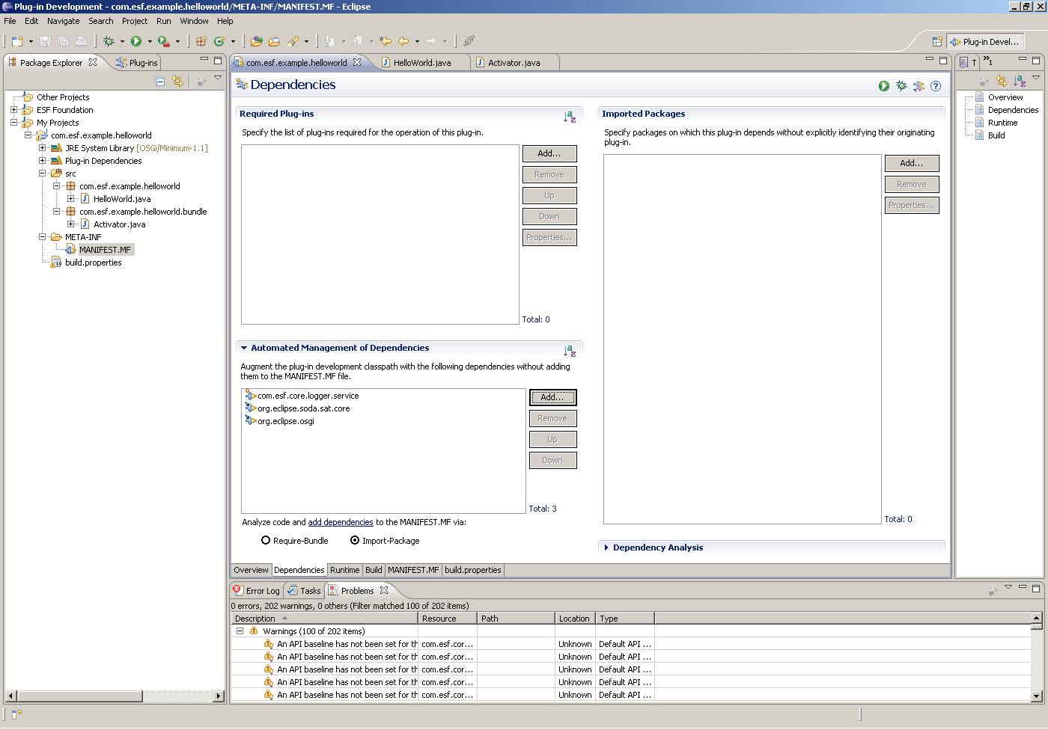1048x730 pixels.
Task: Expand the Dependency Analysis section
Action: pos(606,547)
